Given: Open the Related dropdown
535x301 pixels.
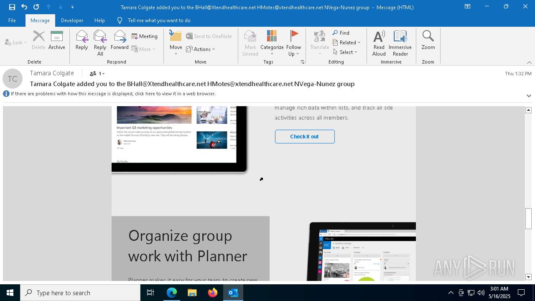Looking at the screenshot, I should [x=346, y=42].
